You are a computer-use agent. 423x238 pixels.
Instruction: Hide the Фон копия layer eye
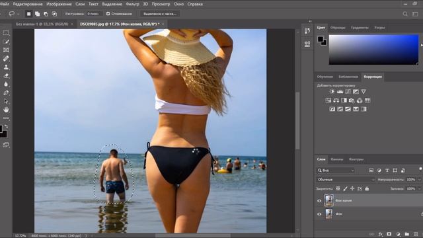tap(319, 201)
